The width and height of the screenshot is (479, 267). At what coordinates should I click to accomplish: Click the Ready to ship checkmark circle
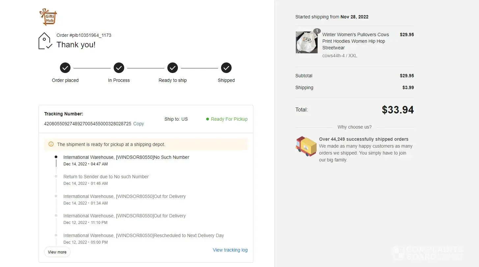coord(173,68)
